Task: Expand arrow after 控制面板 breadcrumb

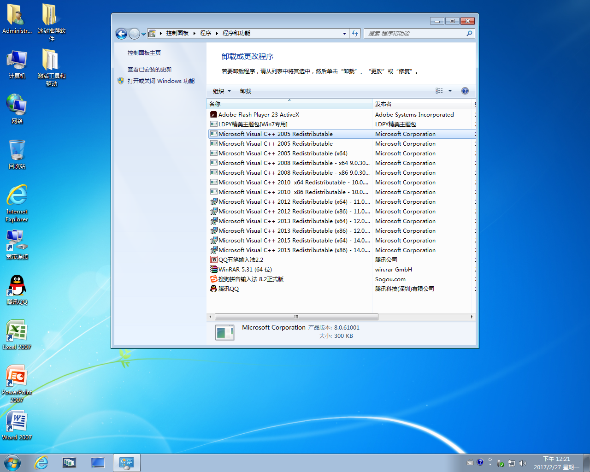Action: (x=195, y=33)
